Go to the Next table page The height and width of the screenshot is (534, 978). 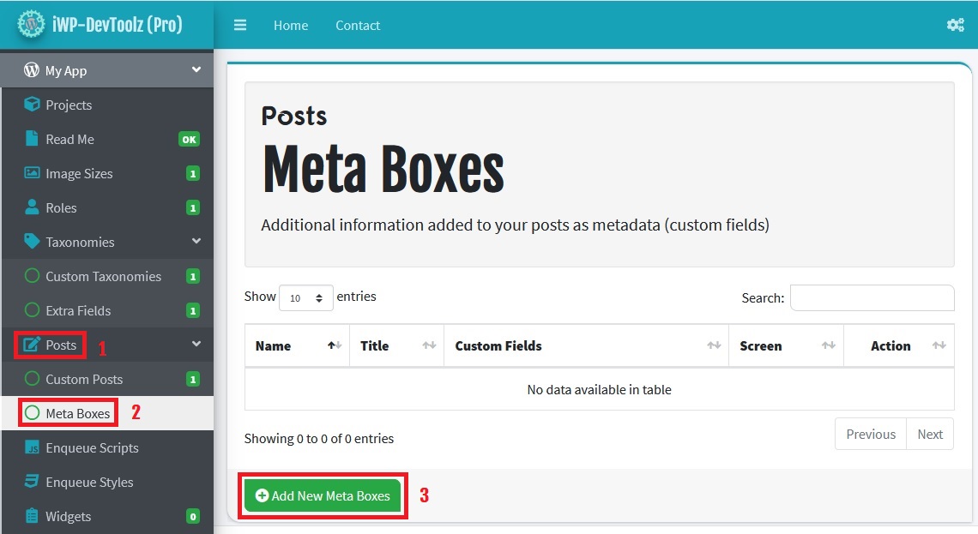[930, 434]
